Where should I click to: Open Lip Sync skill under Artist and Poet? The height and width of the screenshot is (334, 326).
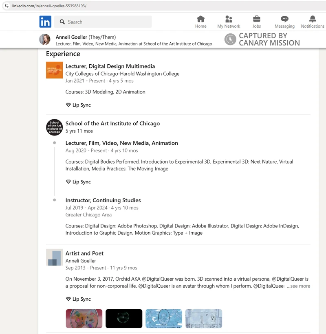(81, 299)
